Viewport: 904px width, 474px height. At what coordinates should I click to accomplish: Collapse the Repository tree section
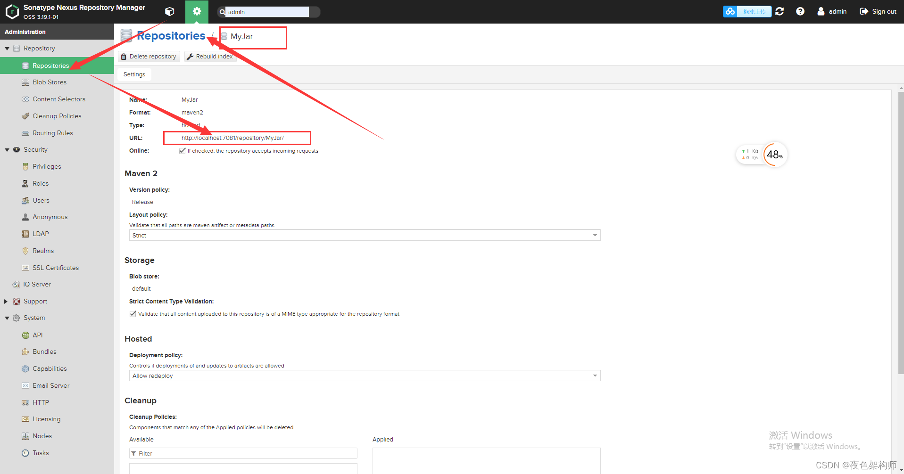coord(7,49)
